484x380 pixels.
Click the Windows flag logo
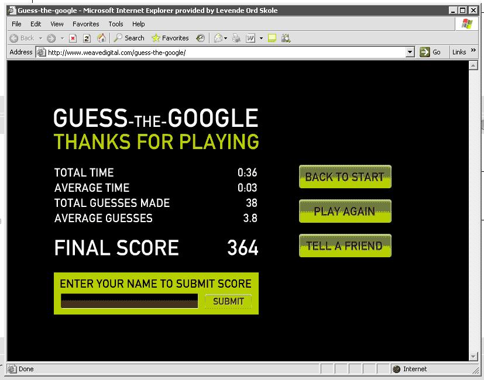tap(466, 24)
